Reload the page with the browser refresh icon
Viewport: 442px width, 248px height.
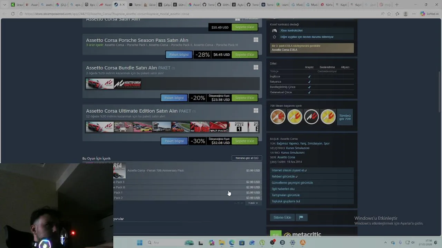point(13,14)
